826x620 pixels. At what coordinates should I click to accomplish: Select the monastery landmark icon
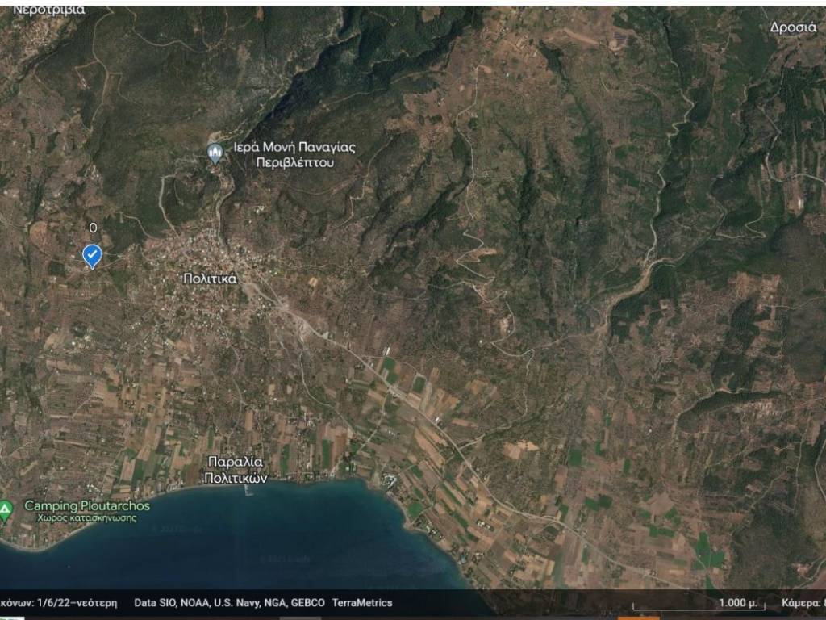pos(215,153)
